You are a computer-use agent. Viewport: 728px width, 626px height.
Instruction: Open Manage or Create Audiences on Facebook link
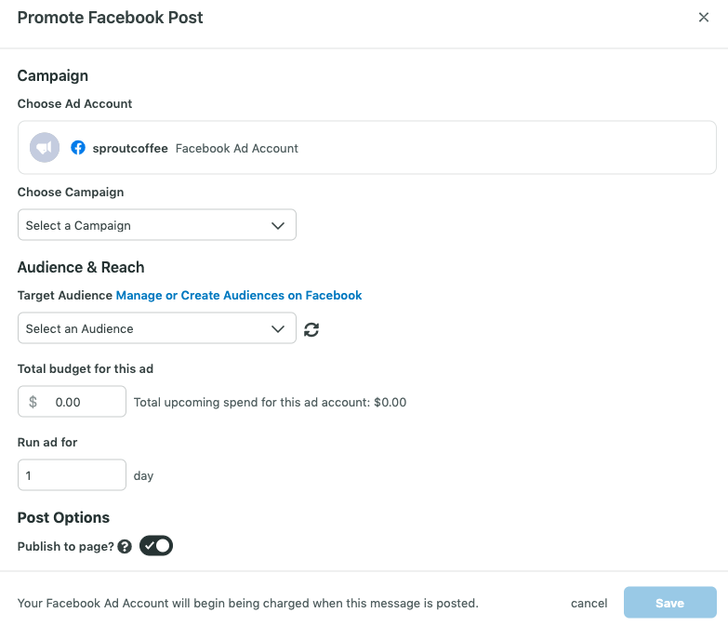click(x=239, y=296)
